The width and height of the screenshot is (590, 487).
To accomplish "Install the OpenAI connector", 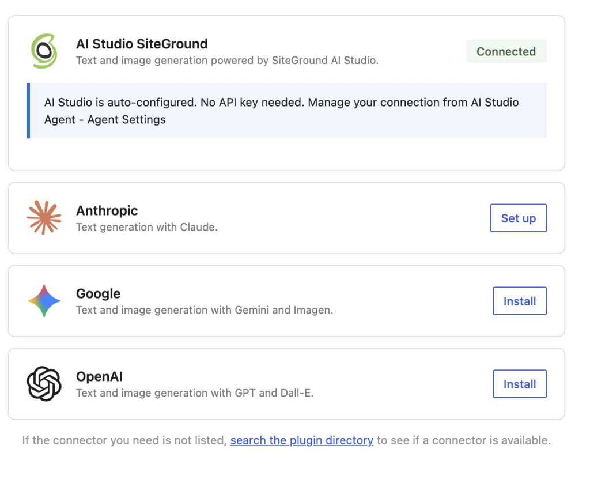I will (x=520, y=383).
